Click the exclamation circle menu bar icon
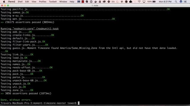Image resolution: width=190 pixels, height=106 pixels. pos(91,1)
